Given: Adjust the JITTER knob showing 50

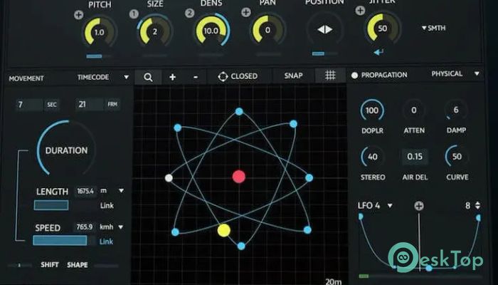Looking at the screenshot, I should 383,28.
